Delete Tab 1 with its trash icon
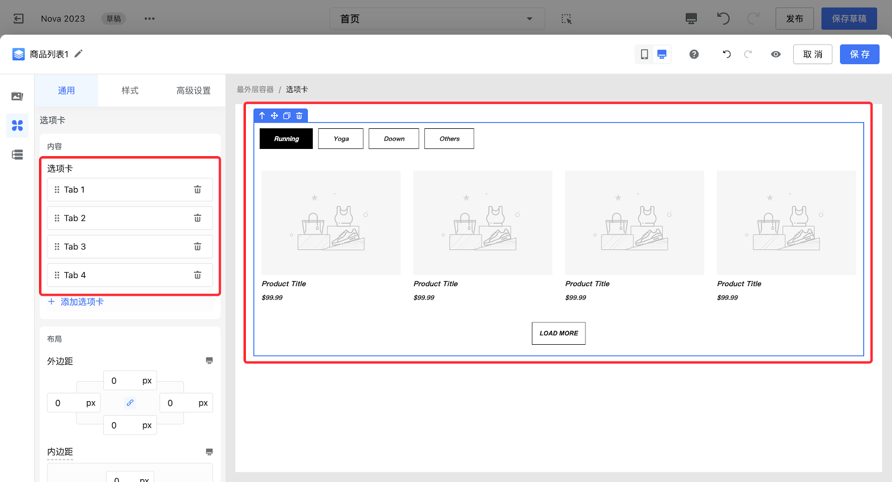Screen dimensions: 892x482 (x=197, y=190)
